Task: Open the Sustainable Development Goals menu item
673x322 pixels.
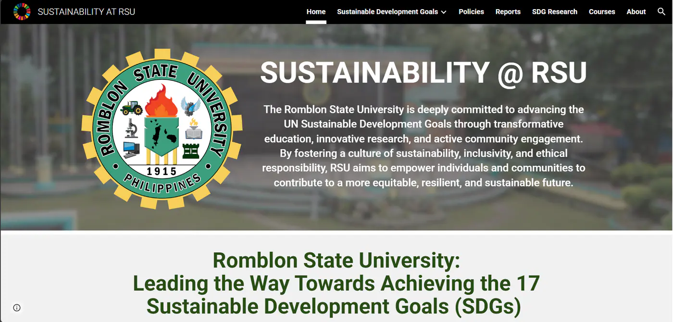Action: click(x=387, y=12)
